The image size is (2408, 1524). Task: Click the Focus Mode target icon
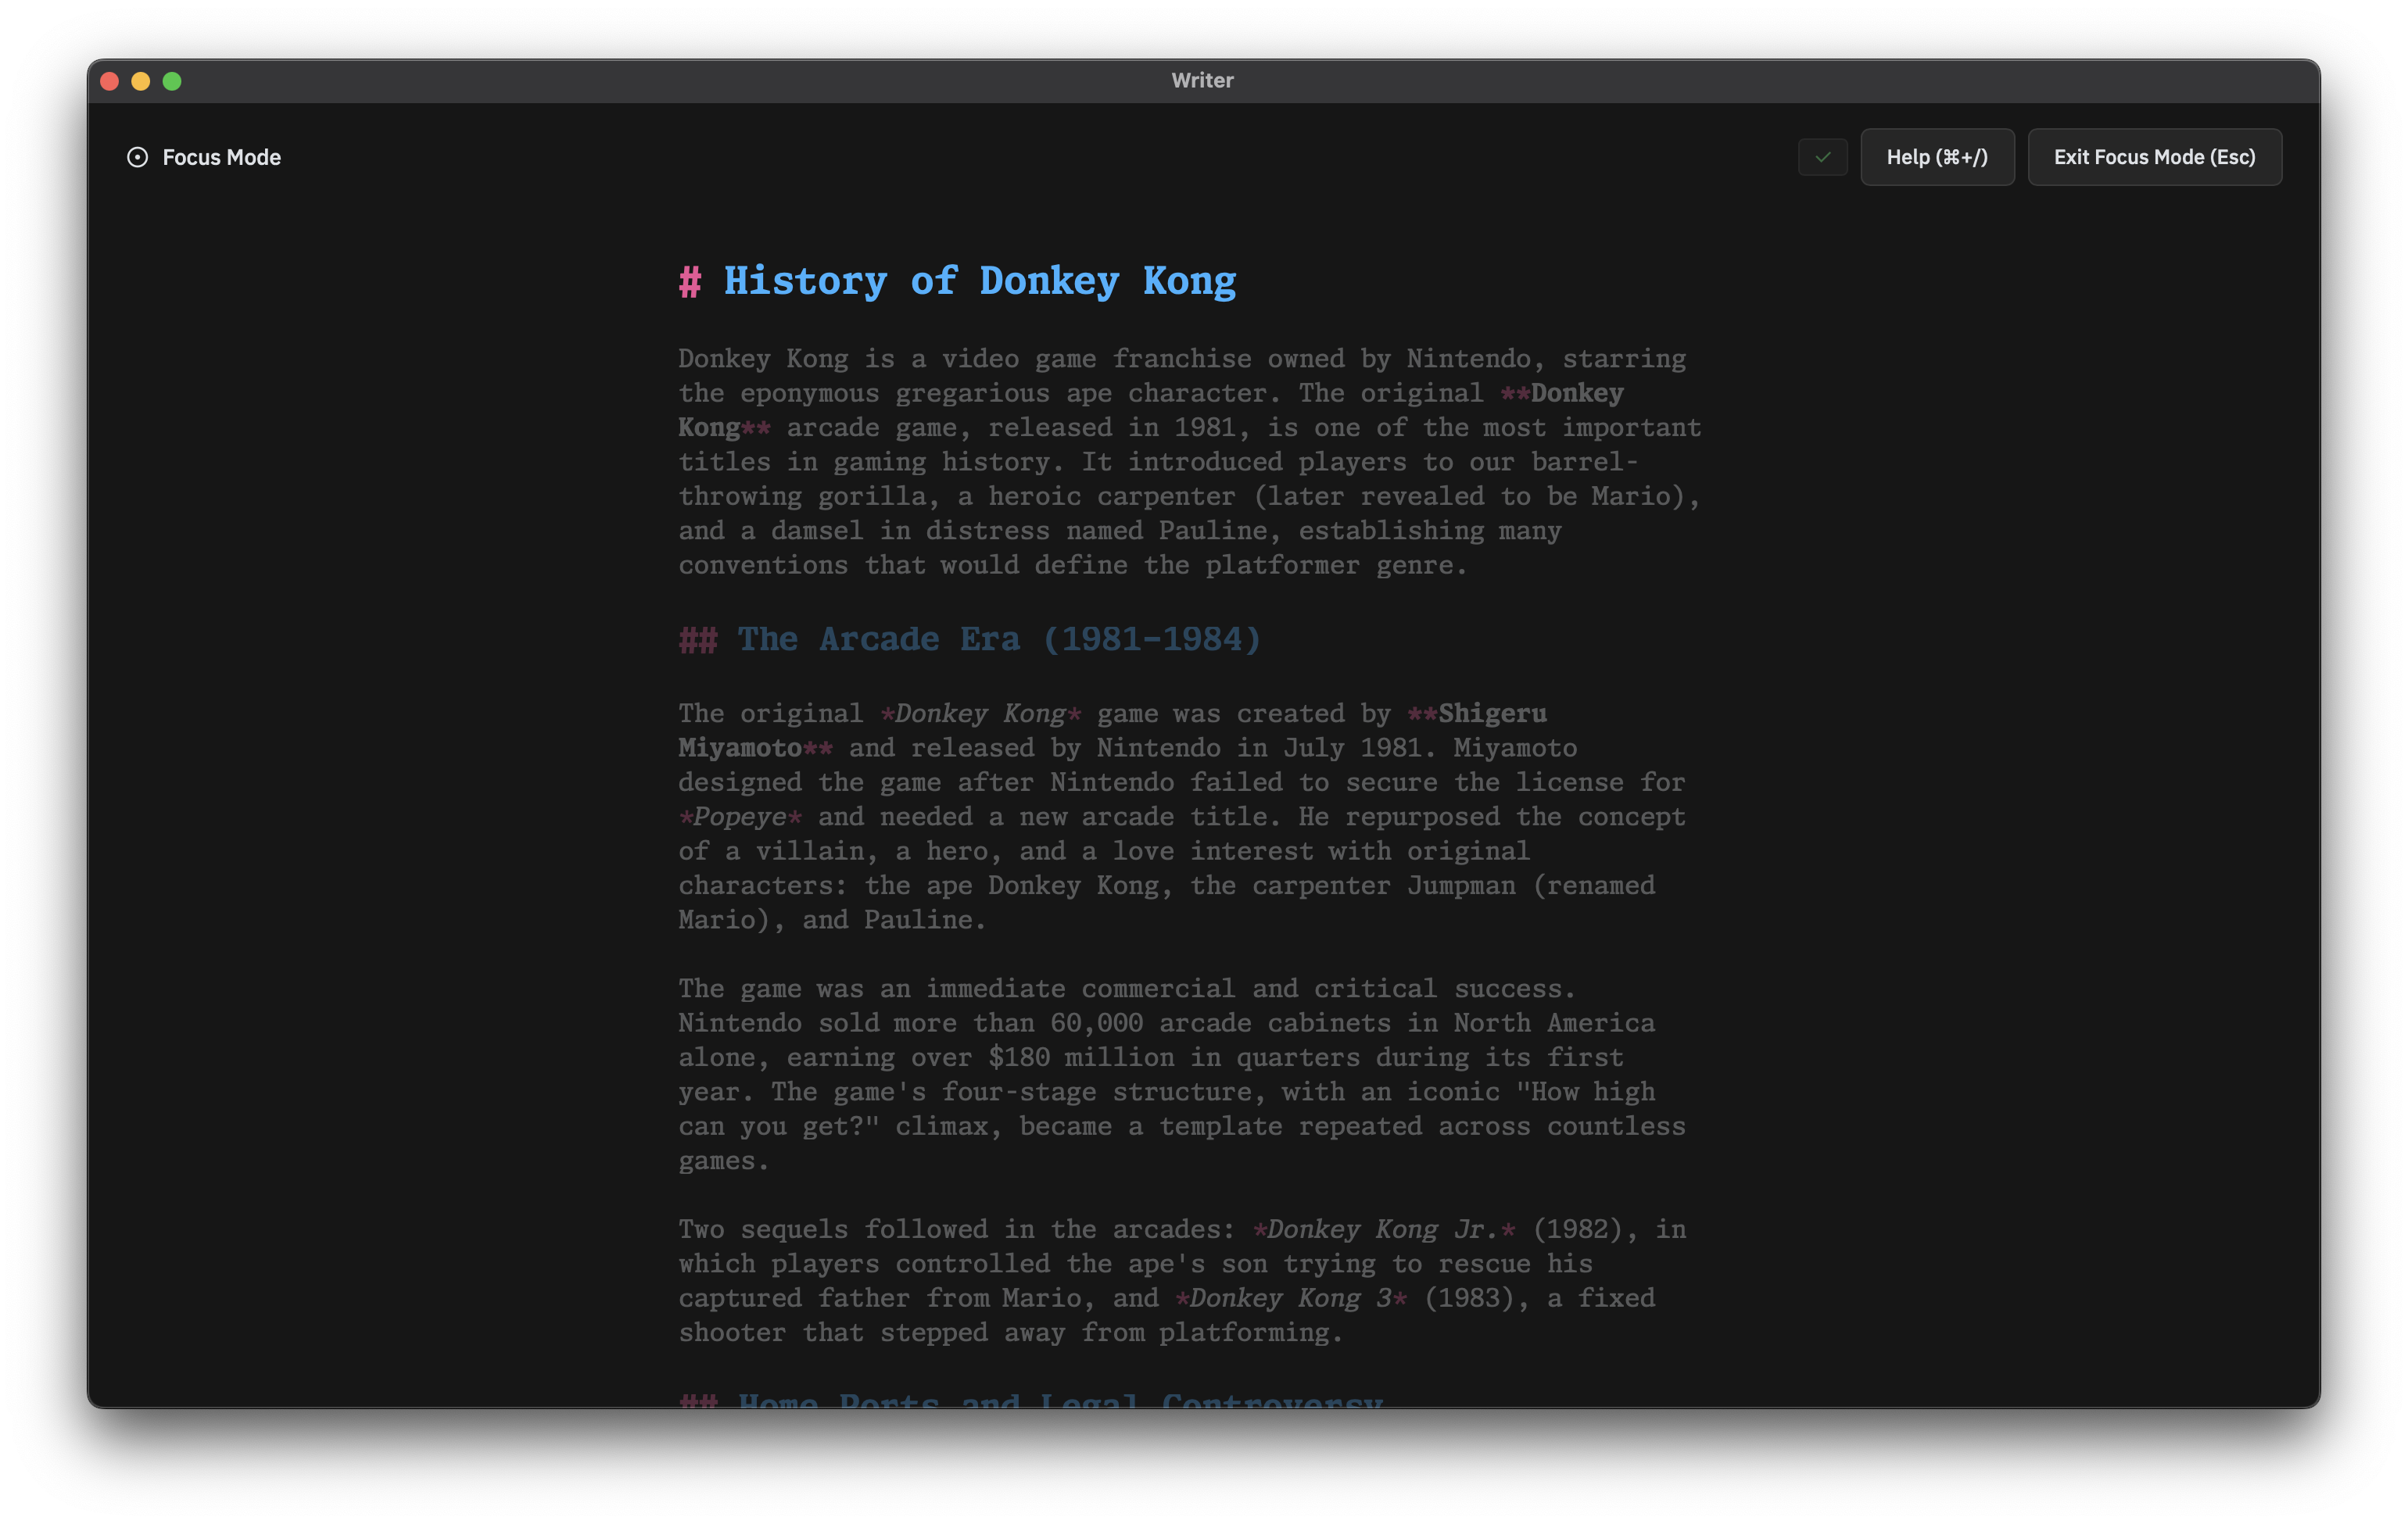point(138,157)
